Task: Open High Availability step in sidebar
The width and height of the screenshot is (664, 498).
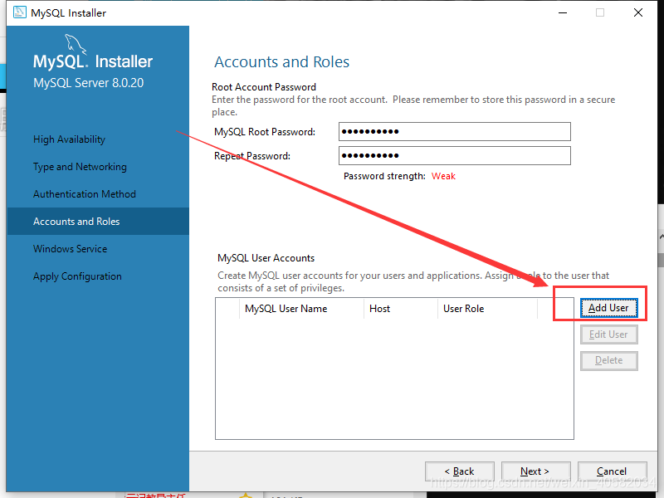Action: coord(69,139)
